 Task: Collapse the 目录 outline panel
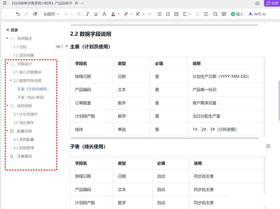[x=8, y=30]
